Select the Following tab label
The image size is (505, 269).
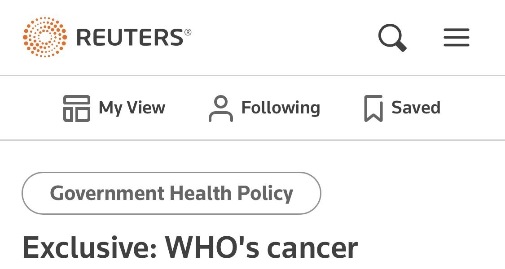point(281,108)
